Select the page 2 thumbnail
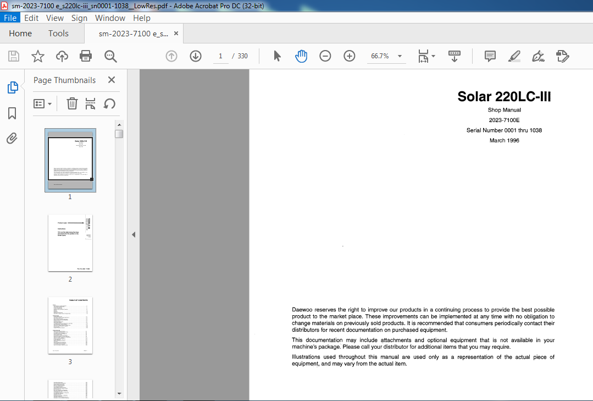Screen dimensions: 593x401 point(70,243)
